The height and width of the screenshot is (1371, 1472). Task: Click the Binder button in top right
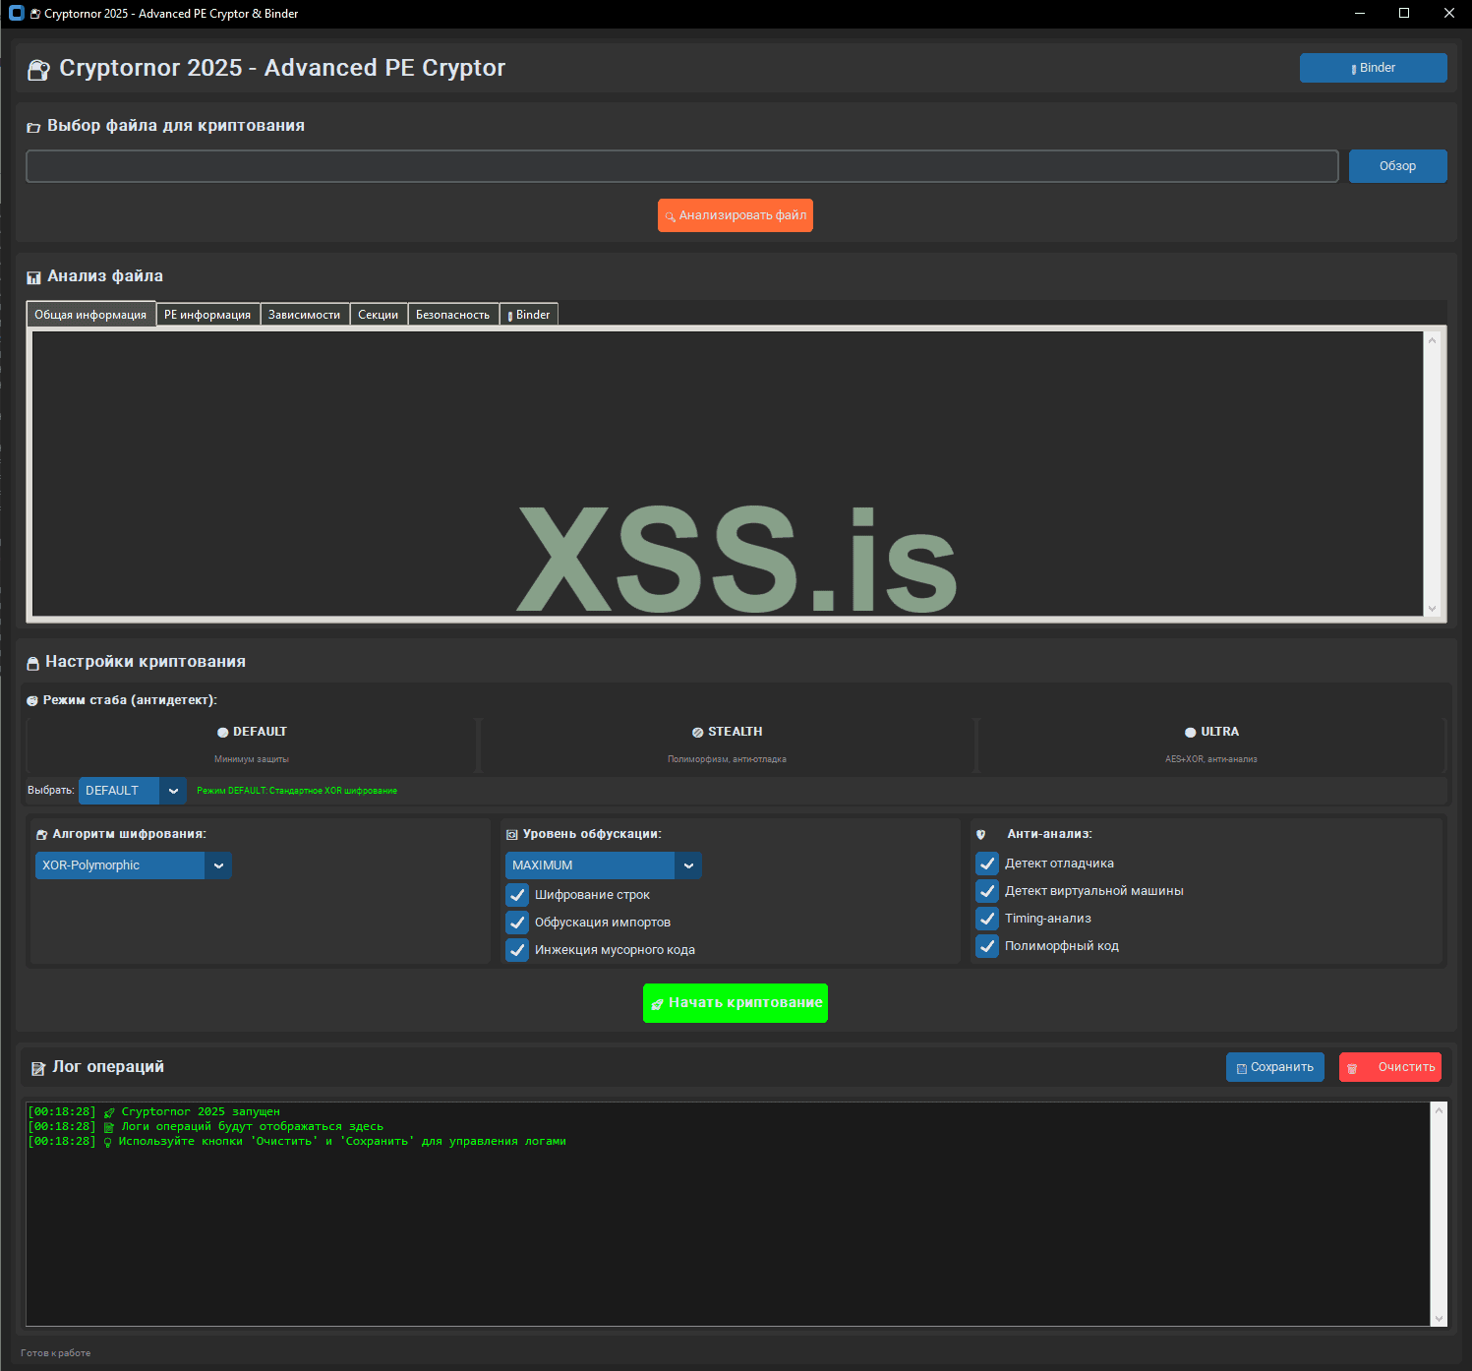click(1373, 68)
